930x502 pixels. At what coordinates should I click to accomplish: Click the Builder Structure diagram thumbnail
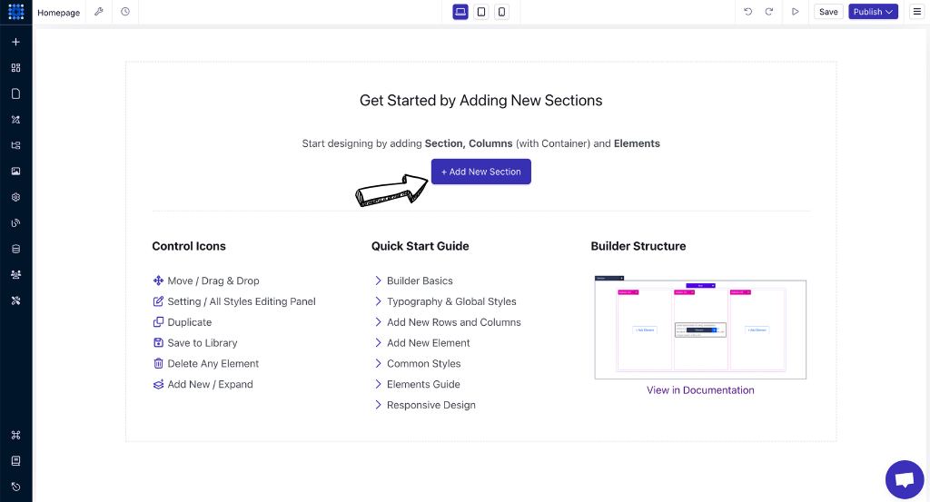[x=700, y=328]
